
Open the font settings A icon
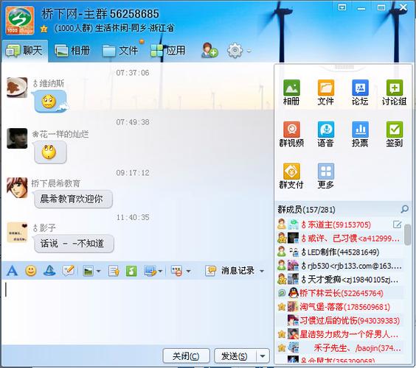tap(13, 271)
